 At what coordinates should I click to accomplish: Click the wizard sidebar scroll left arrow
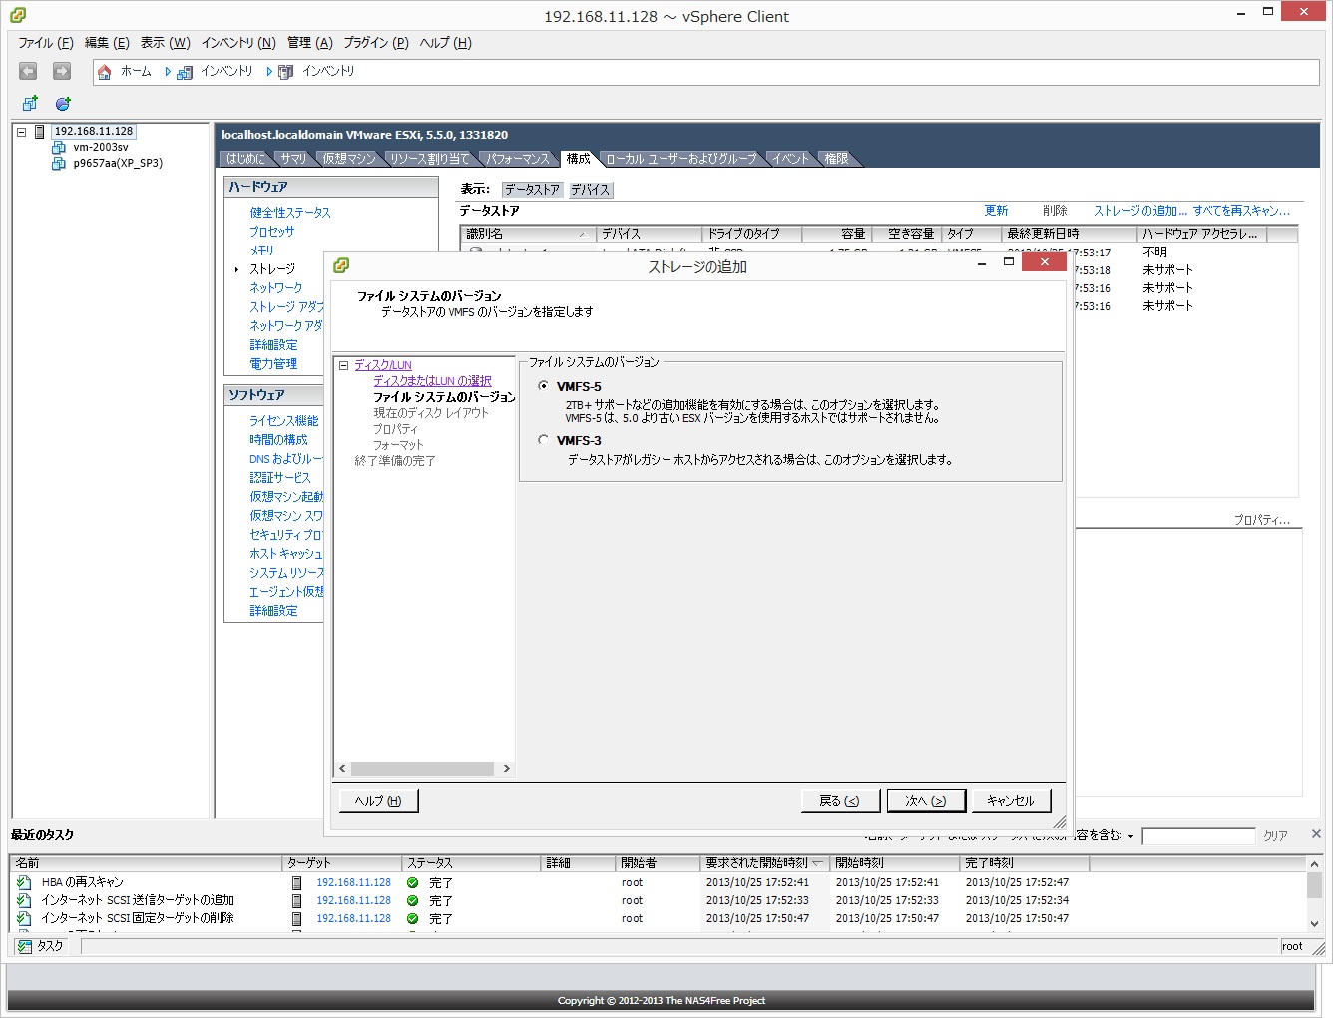click(342, 768)
